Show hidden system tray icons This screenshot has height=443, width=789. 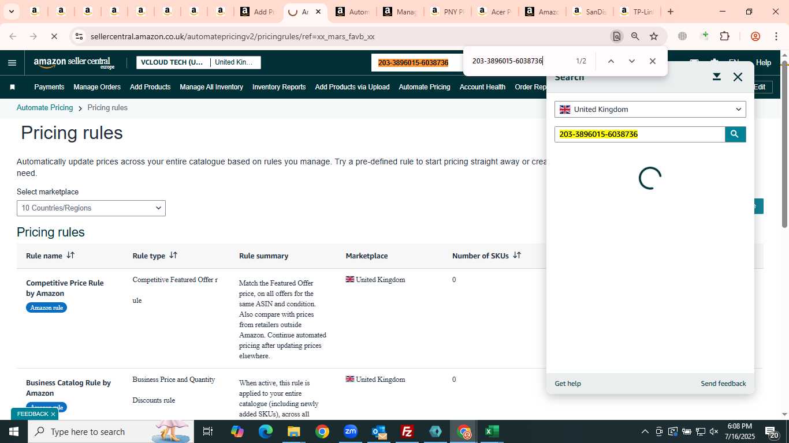tap(645, 431)
